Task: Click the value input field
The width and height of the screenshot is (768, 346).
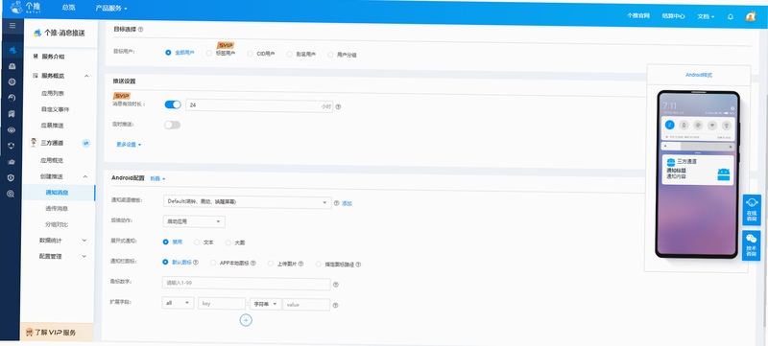Action: 306,305
